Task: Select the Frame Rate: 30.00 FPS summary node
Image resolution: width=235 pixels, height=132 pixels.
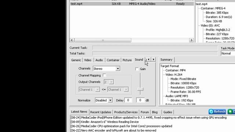Action: point(185,92)
